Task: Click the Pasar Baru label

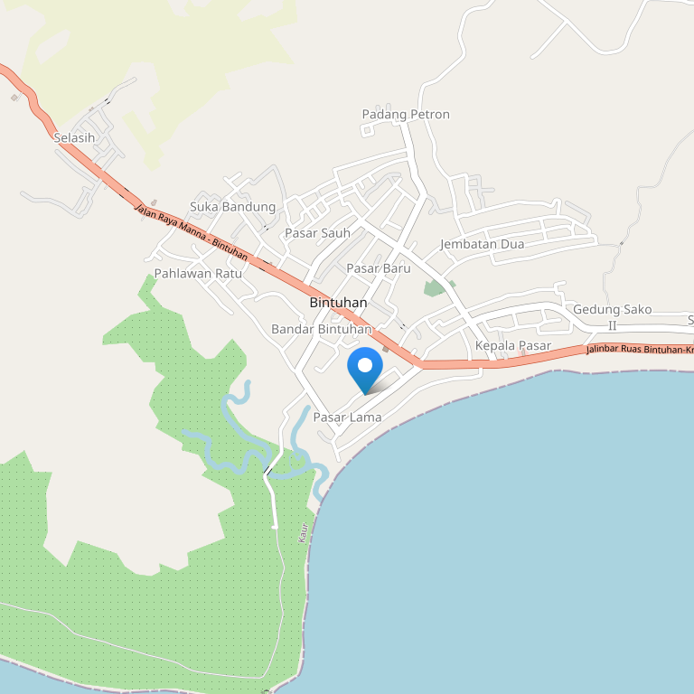Action: coord(379,268)
